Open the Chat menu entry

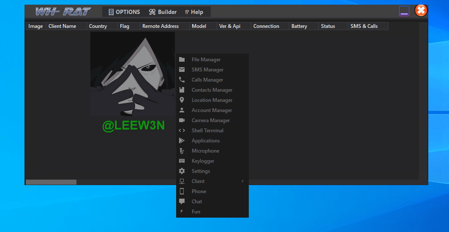tap(197, 202)
